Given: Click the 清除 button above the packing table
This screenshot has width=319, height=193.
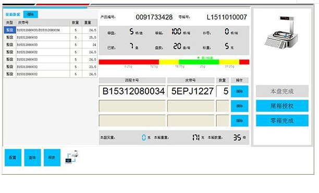Looking at the screenshot, I should pyautogui.click(x=31, y=14).
